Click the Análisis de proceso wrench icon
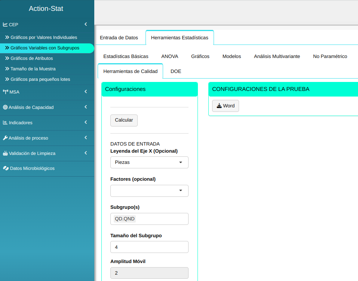 [5, 138]
